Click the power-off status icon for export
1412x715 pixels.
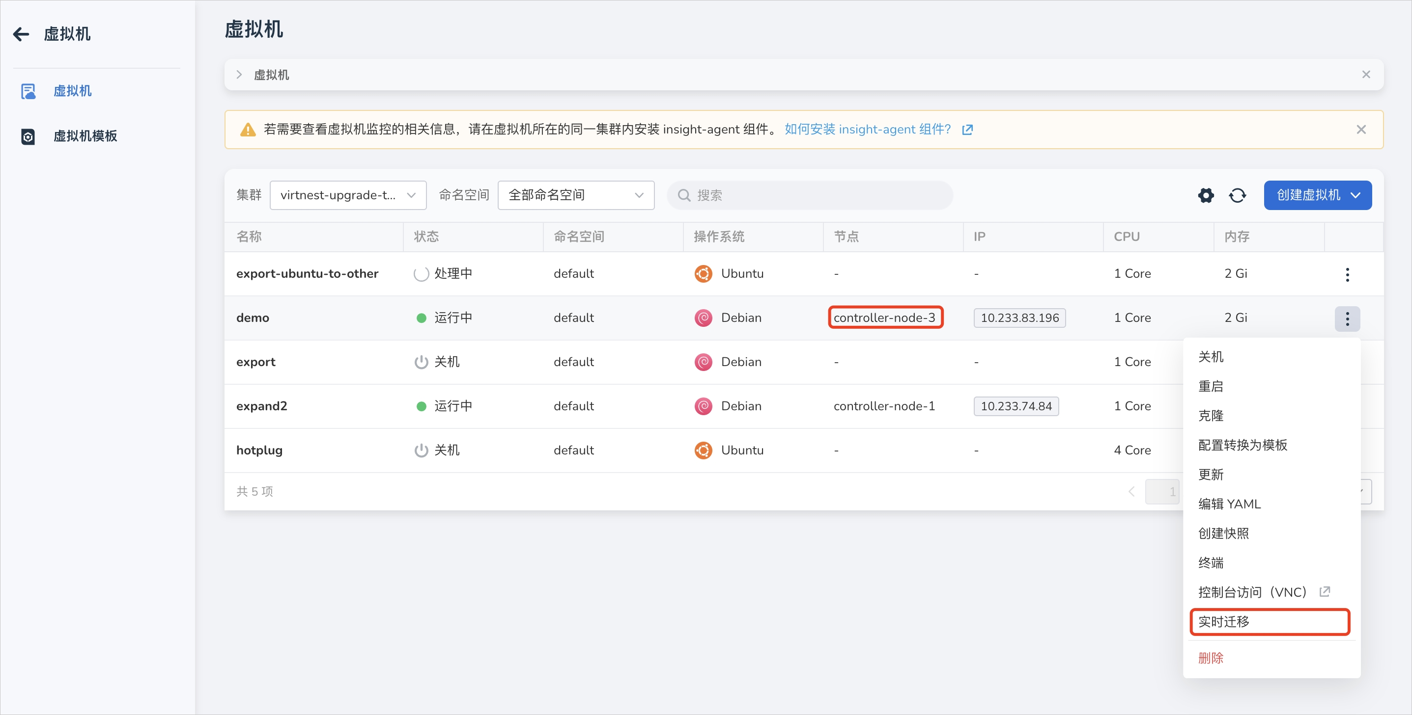coord(421,362)
